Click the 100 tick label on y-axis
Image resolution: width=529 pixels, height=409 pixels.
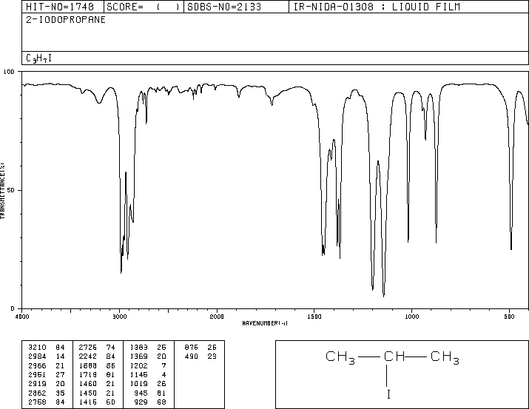tap(9, 72)
